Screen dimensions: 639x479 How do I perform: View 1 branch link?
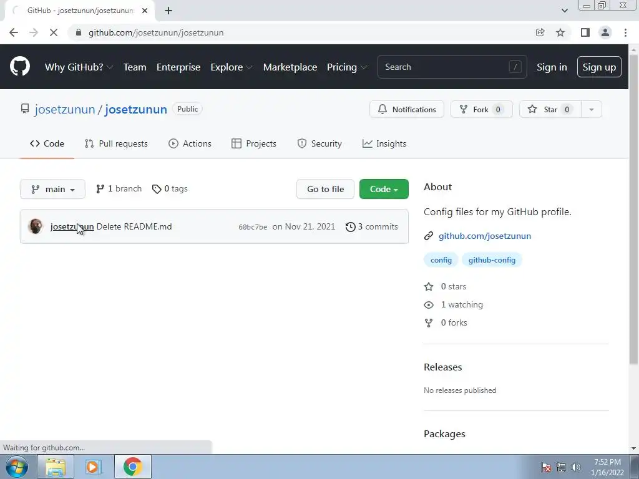(119, 188)
